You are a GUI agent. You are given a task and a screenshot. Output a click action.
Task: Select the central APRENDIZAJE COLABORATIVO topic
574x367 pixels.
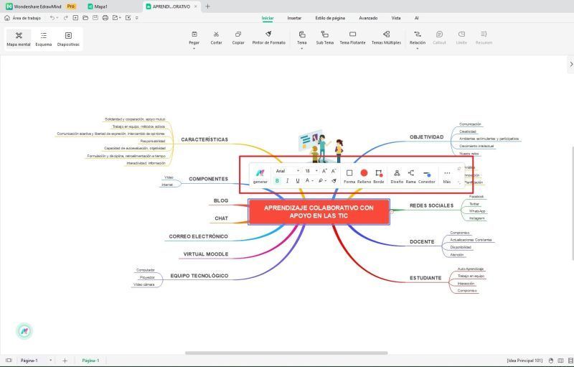coord(319,212)
